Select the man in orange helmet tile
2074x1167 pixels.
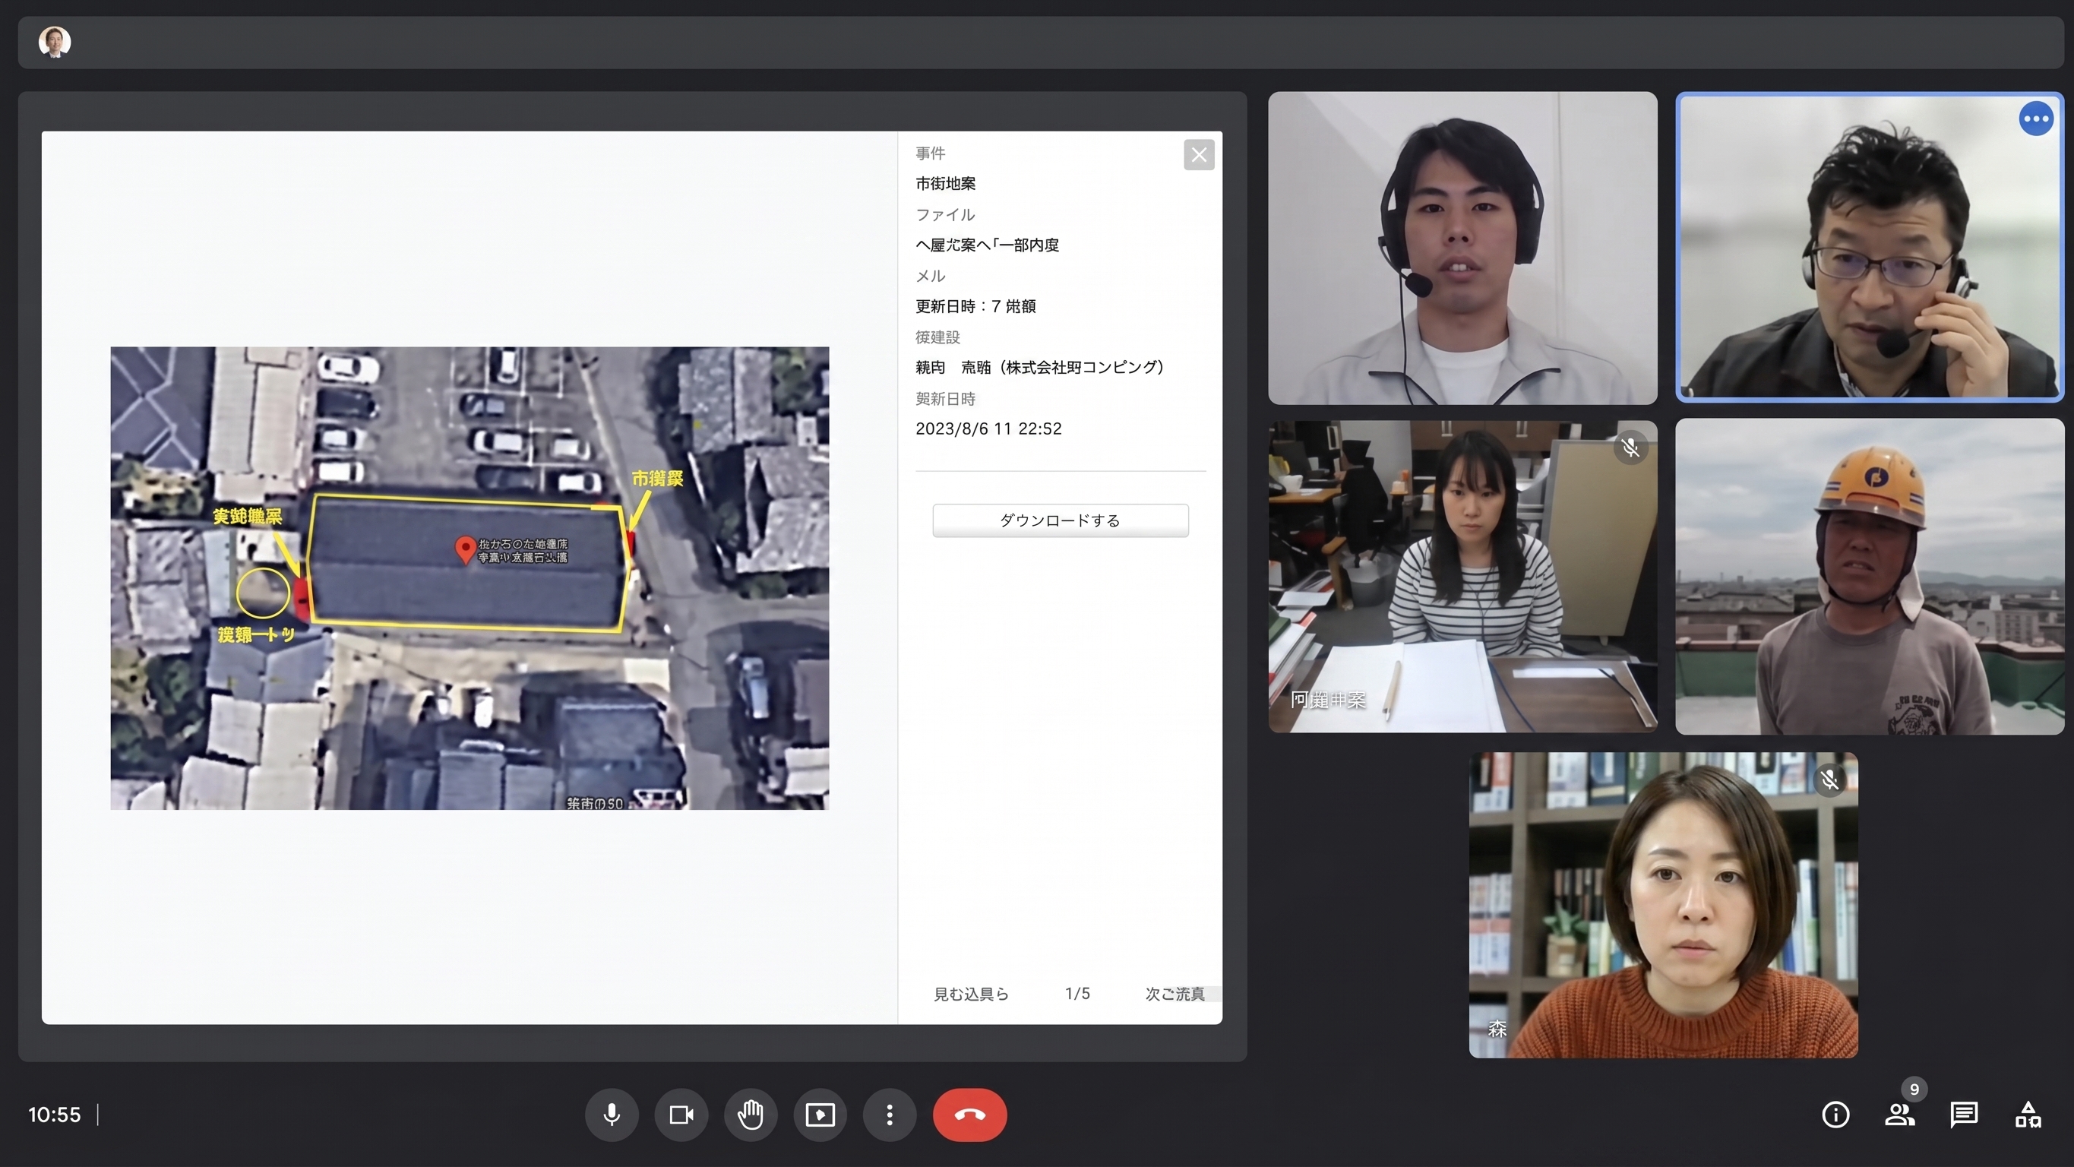(x=1870, y=577)
